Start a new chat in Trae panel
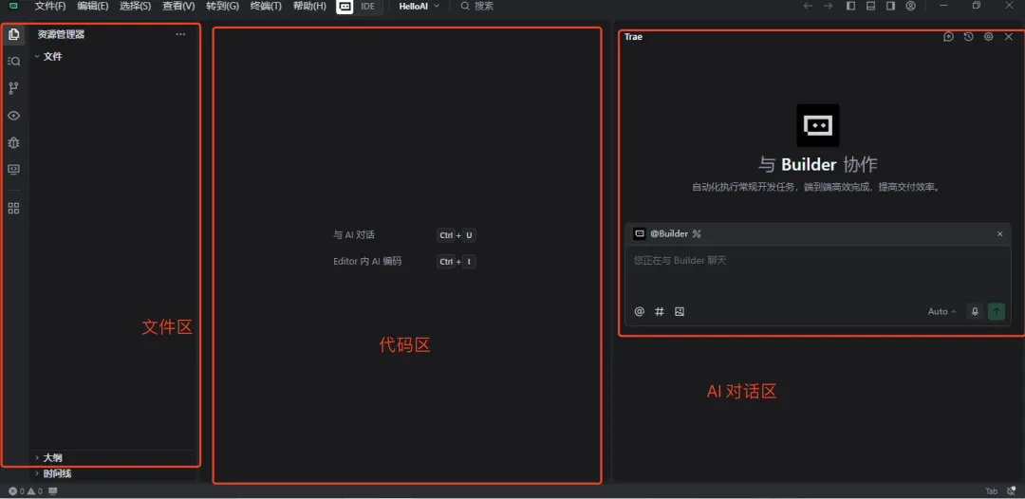 pos(948,37)
